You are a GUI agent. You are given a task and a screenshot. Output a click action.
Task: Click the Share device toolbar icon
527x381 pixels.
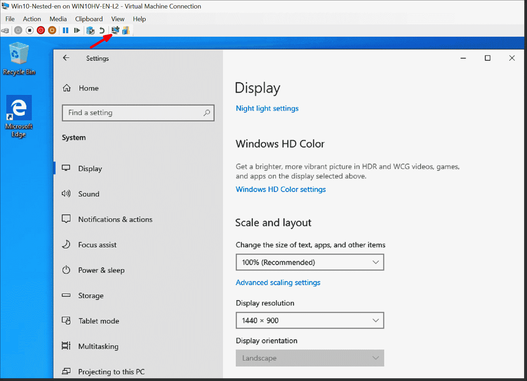pos(126,30)
